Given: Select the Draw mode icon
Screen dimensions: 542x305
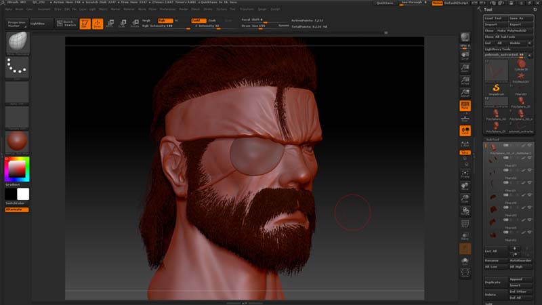Looking at the screenshot, I should (98, 24).
